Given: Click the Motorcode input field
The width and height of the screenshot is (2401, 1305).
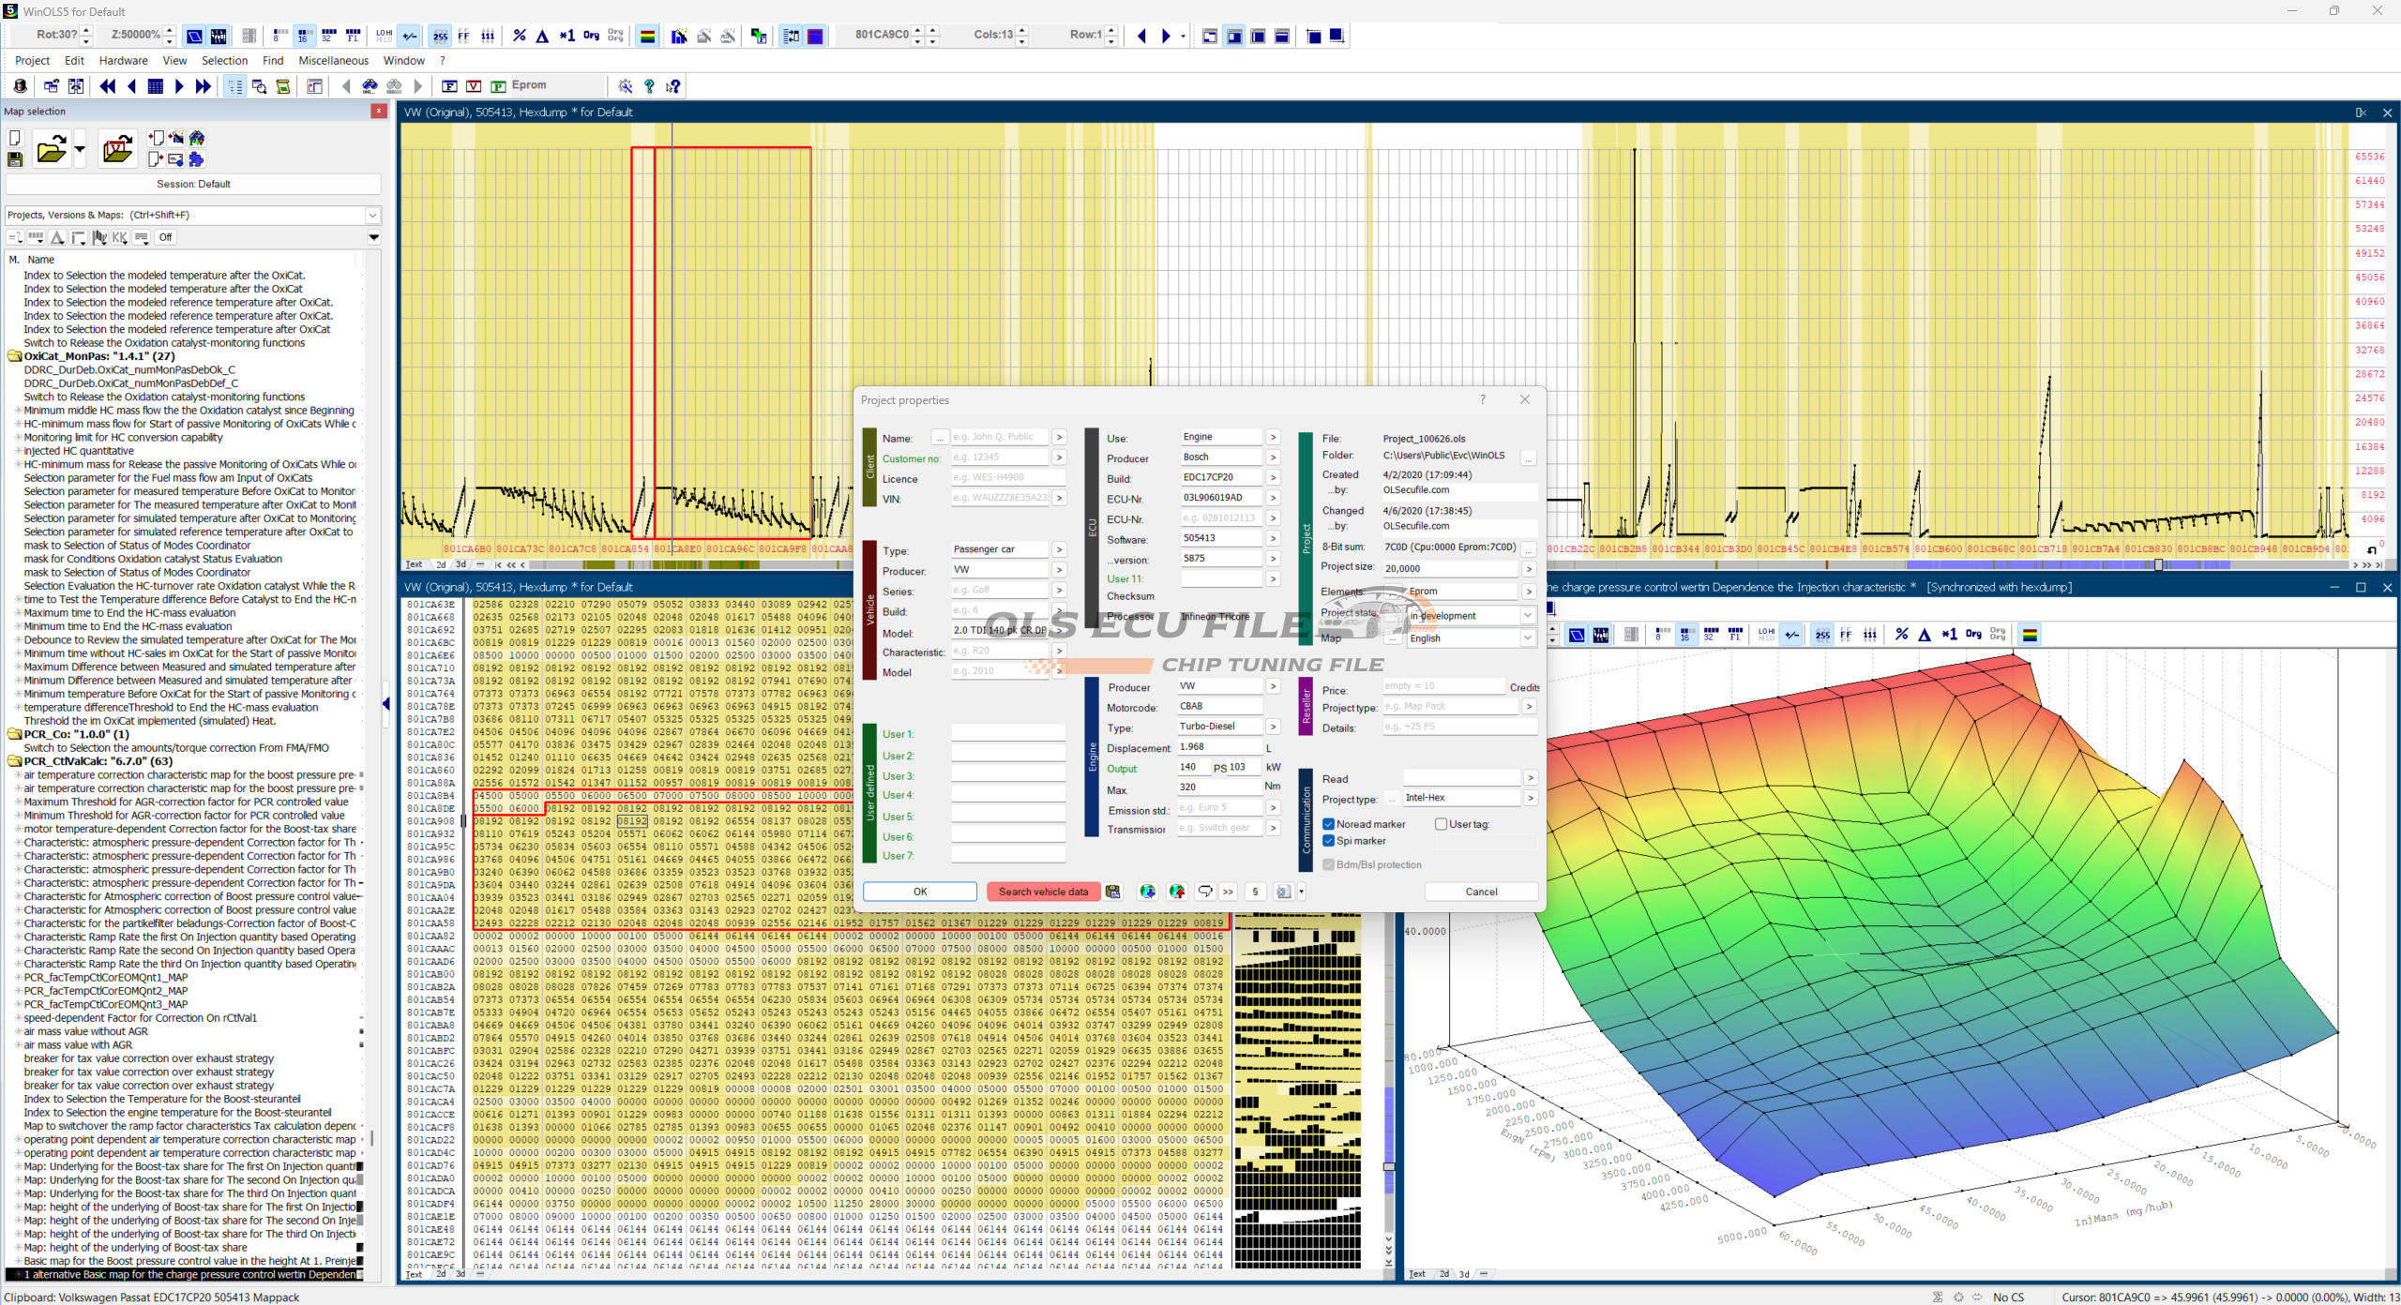Looking at the screenshot, I should point(1218,706).
